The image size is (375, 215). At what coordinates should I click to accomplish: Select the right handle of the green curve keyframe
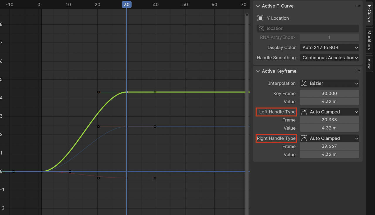(155, 92)
